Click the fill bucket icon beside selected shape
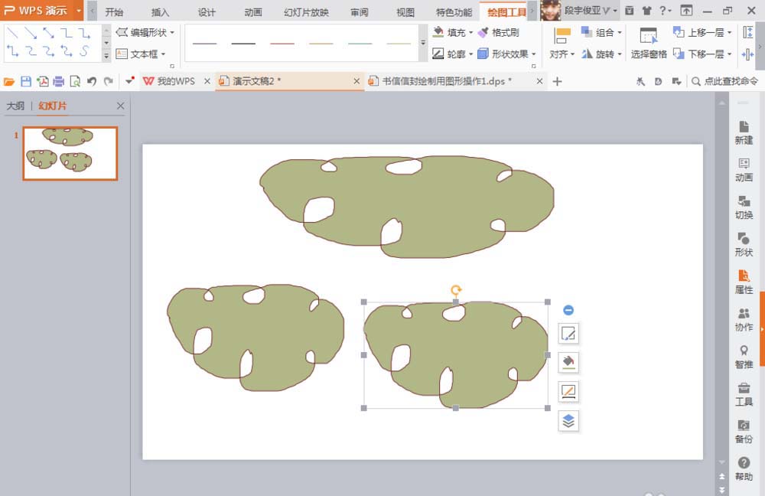765x496 pixels. 568,362
